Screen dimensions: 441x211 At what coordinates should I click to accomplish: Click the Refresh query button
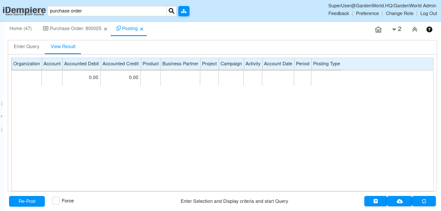click(x=424, y=201)
